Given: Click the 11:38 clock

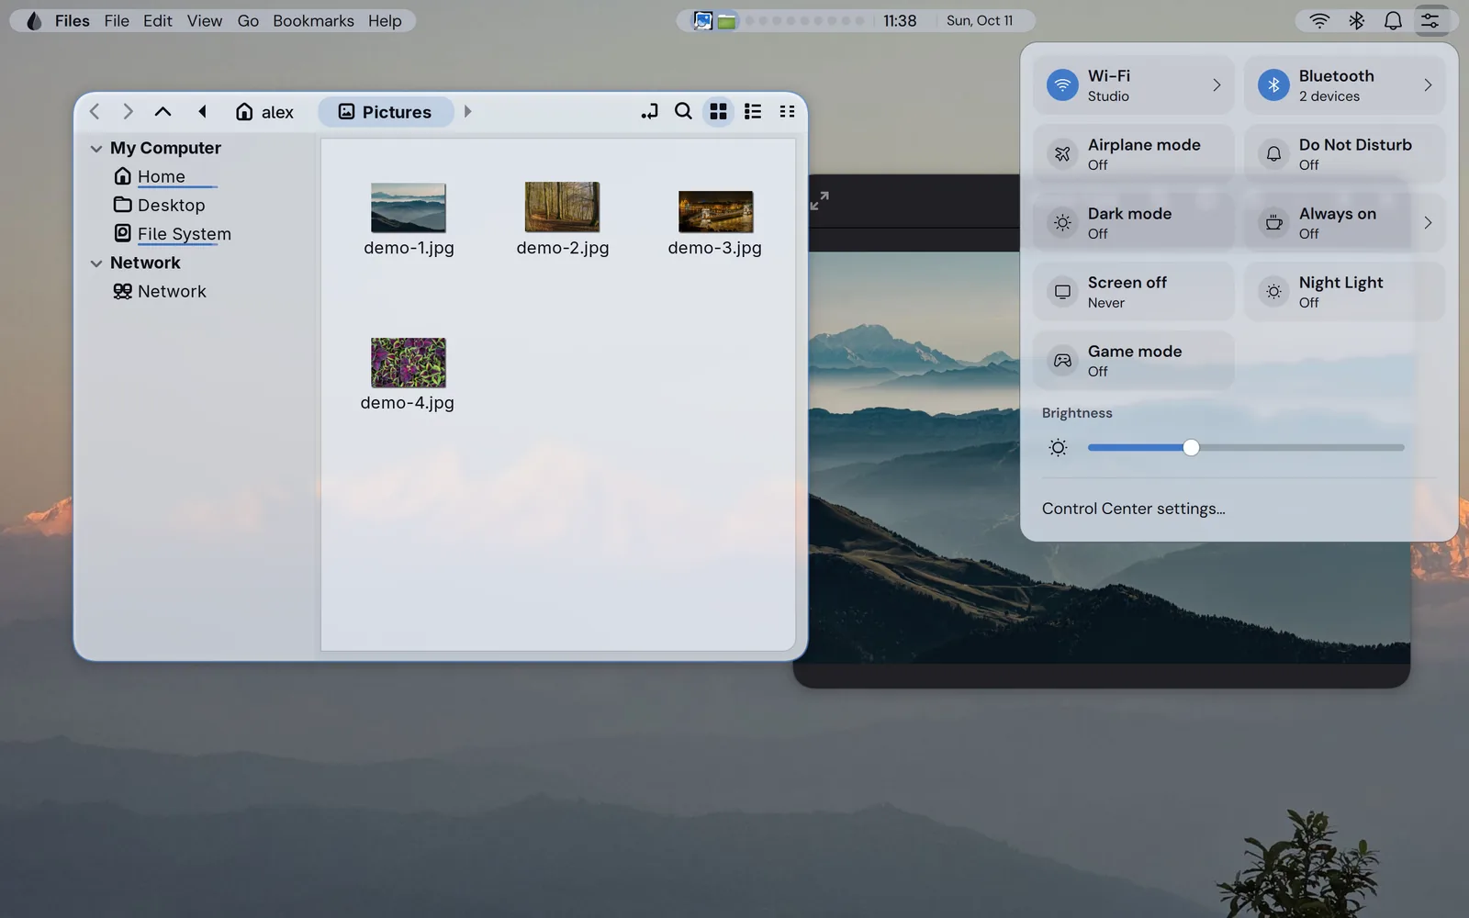Looking at the screenshot, I should click(900, 20).
